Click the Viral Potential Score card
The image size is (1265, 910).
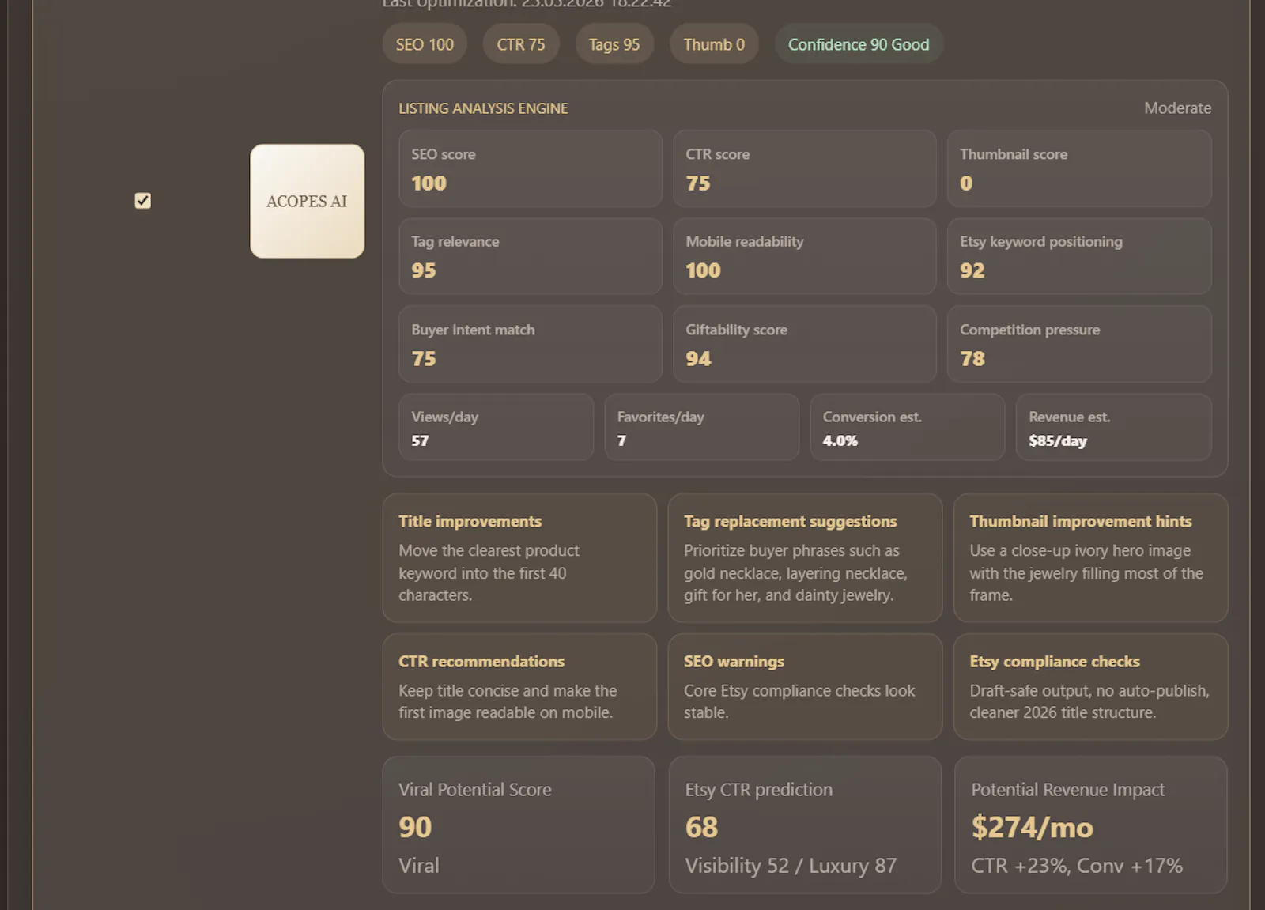[519, 825]
